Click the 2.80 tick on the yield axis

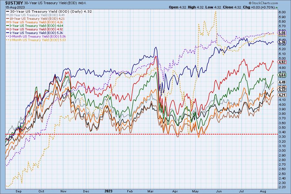(282, 160)
